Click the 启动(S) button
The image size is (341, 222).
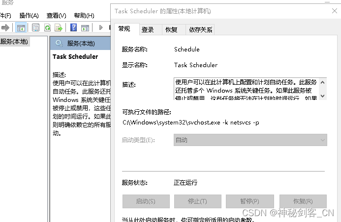point(146,201)
